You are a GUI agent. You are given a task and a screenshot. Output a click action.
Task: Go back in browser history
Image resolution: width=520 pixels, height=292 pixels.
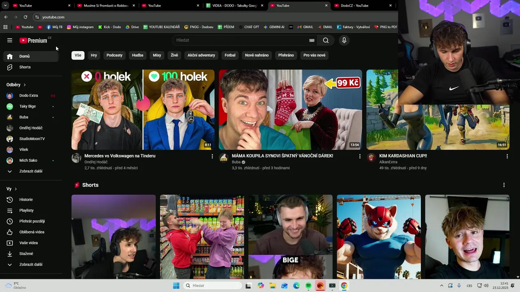tap(6, 17)
